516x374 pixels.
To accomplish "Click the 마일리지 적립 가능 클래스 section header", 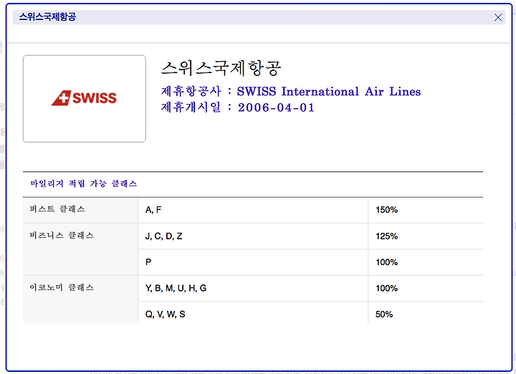I will [x=84, y=183].
